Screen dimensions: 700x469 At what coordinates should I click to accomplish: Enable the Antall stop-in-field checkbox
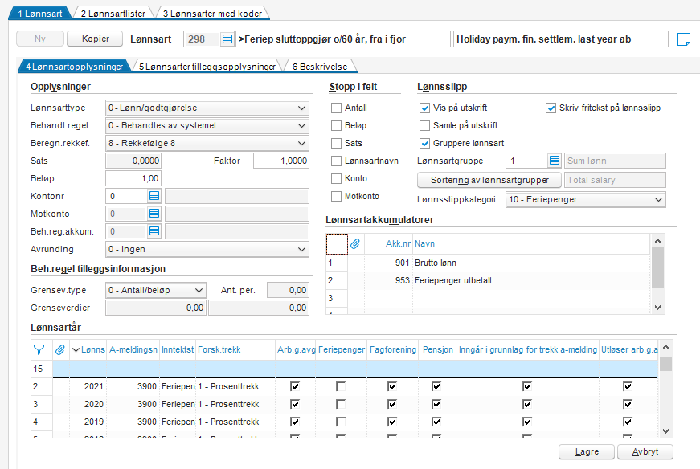pyautogui.click(x=336, y=108)
